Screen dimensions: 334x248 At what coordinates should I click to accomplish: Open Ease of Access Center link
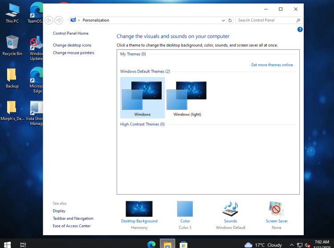coord(72,226)
